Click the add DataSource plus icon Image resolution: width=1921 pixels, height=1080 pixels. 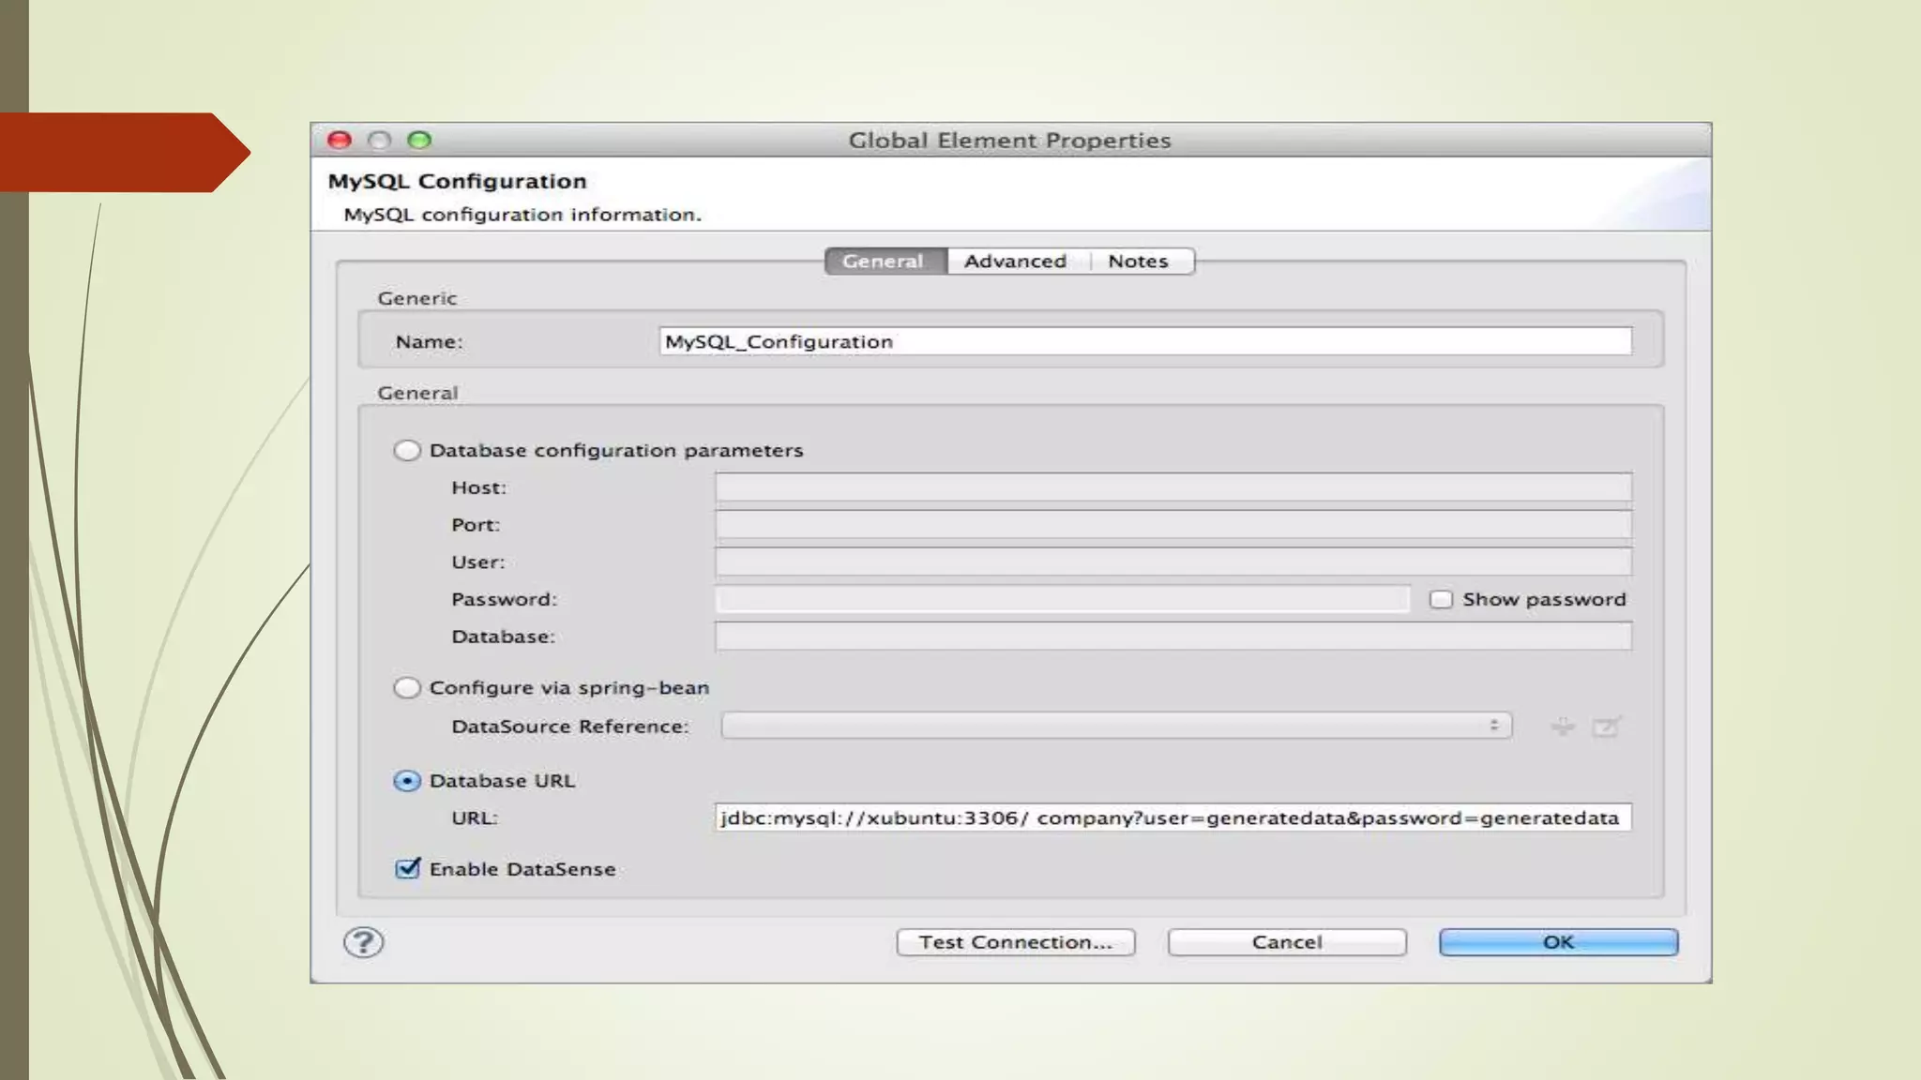(1563, 727)
